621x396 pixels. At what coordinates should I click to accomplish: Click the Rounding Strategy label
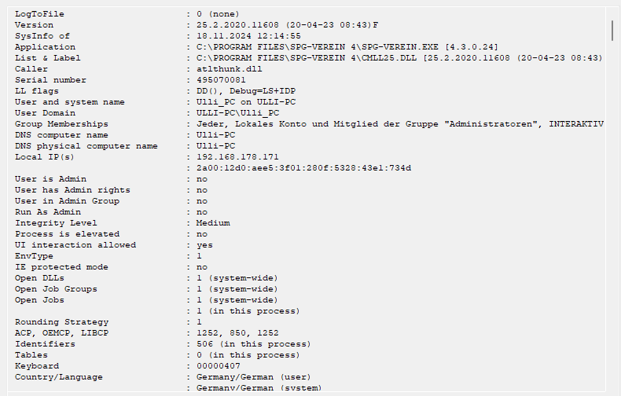[x=62, y=322]
